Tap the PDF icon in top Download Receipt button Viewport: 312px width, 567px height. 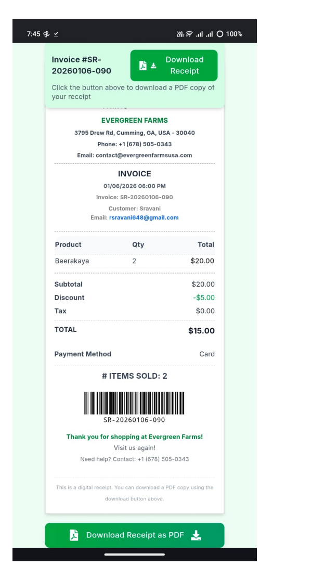pos(142,66)
